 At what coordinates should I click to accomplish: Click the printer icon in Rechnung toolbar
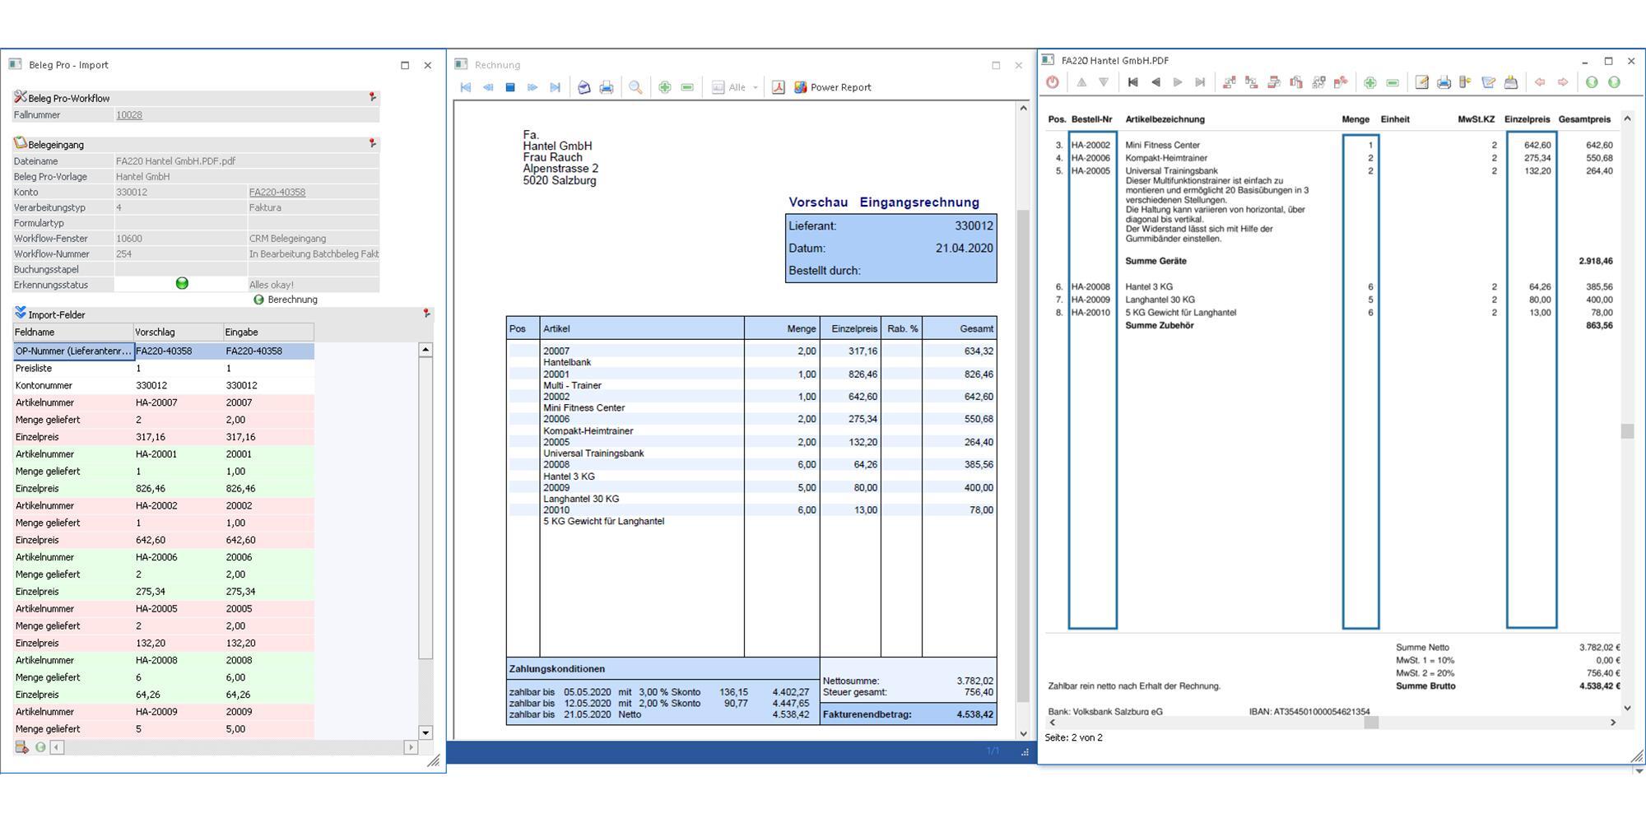[x=607, y=87]
